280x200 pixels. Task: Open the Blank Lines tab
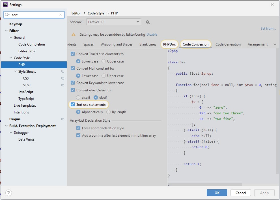(148, 44)
